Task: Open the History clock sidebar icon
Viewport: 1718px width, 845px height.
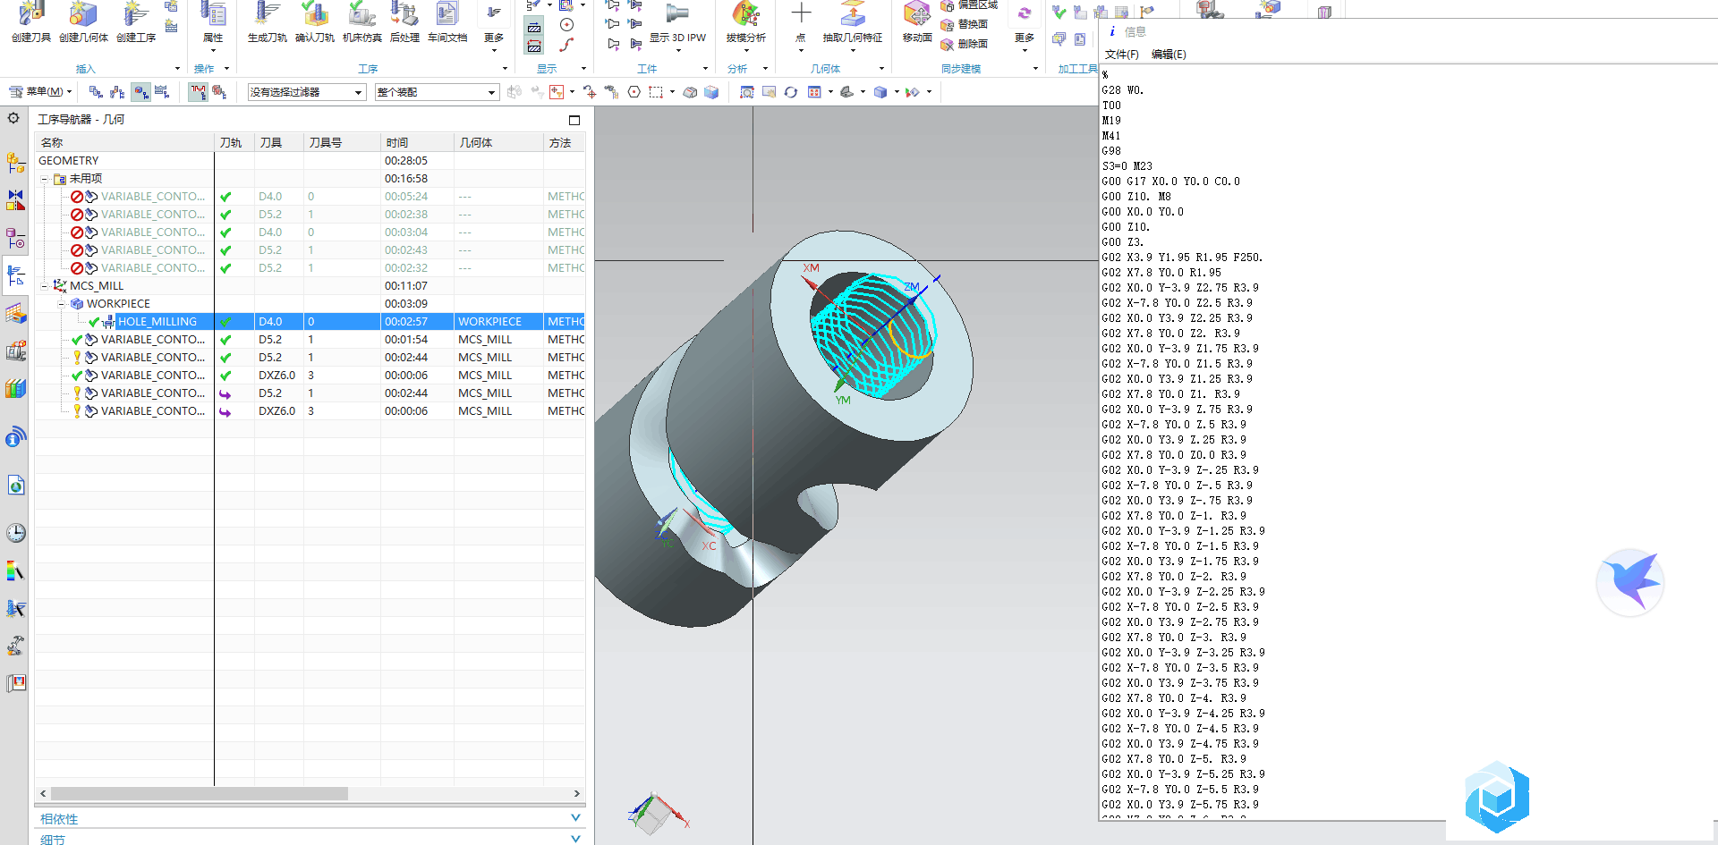Action: pos(16,534)
